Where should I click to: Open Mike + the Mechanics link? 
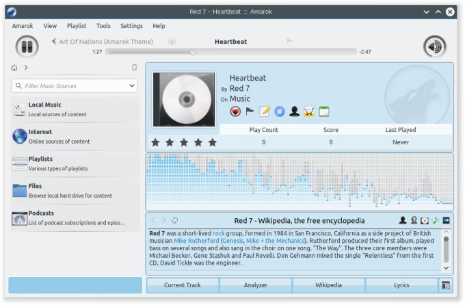pos(275,241)
